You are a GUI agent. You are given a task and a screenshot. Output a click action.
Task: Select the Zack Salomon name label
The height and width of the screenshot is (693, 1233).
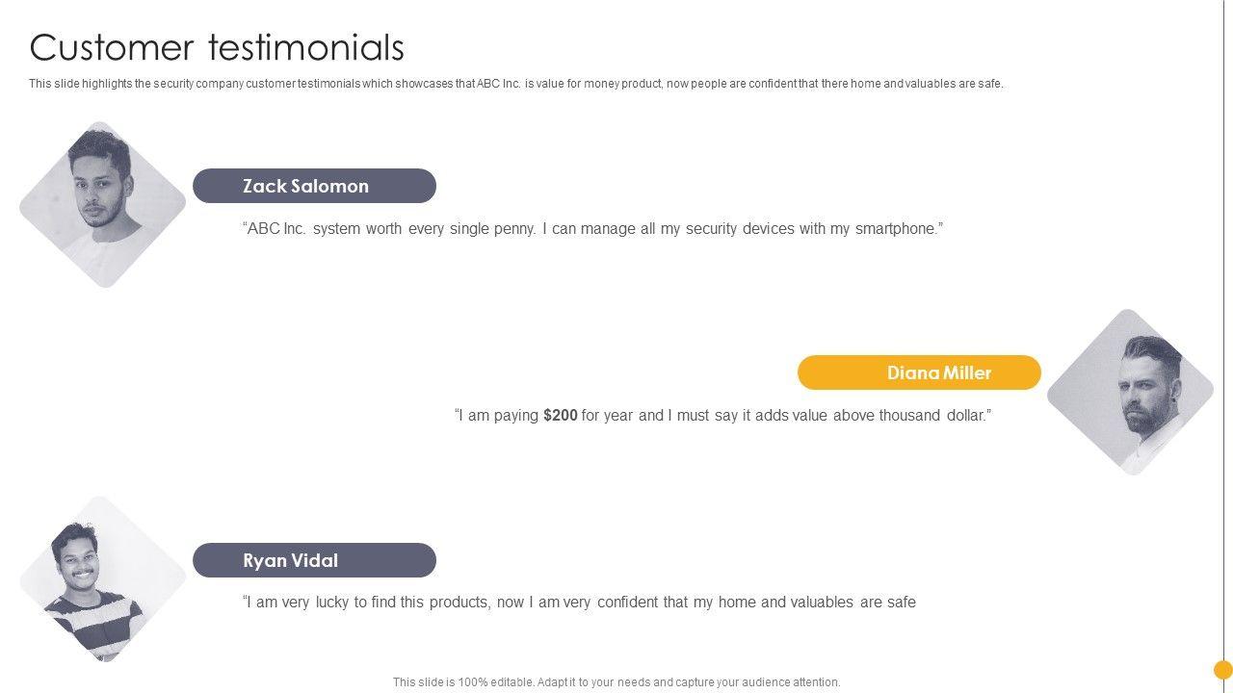[314, 186]
